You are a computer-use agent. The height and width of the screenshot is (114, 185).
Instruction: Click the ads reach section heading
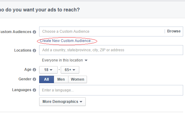tap(40, 10)
